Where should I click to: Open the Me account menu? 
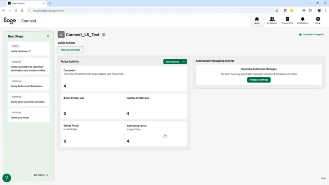click(318, 21)
